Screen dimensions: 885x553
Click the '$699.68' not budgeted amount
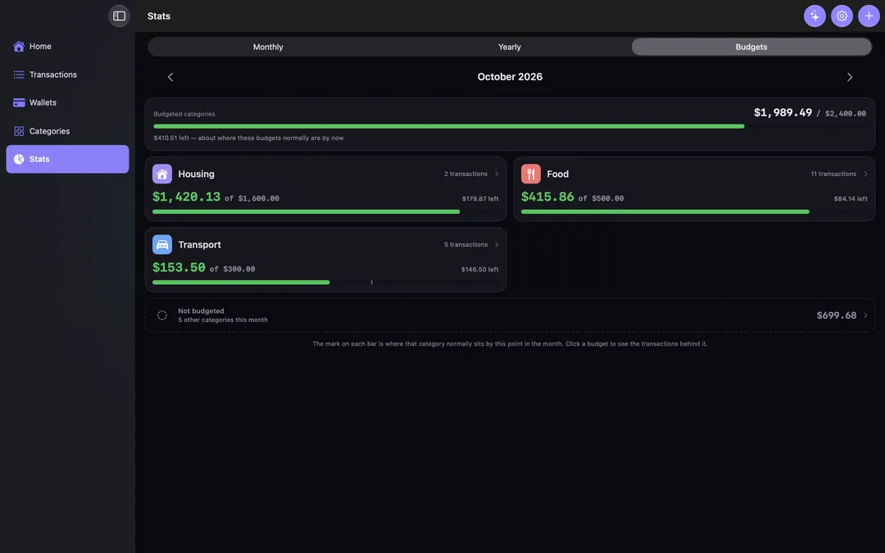click(837, 315)
